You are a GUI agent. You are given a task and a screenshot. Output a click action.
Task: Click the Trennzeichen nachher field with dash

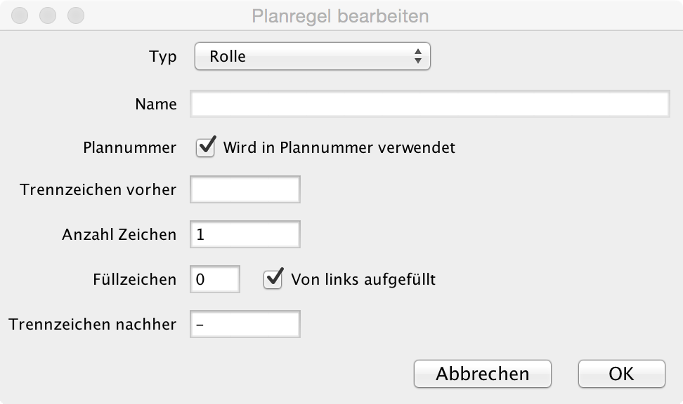point(245,324)
